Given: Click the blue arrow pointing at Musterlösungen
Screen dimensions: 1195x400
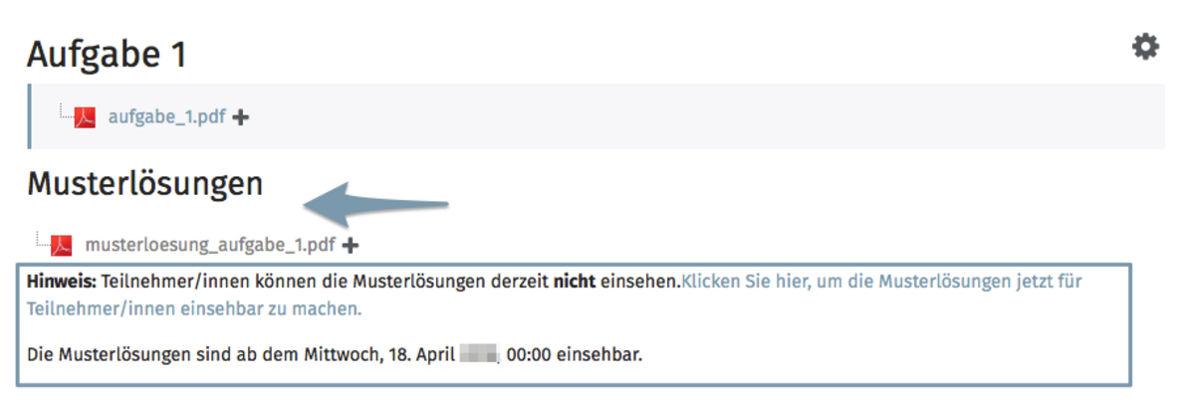Looking at the screenshot, I should coord(376,202).
